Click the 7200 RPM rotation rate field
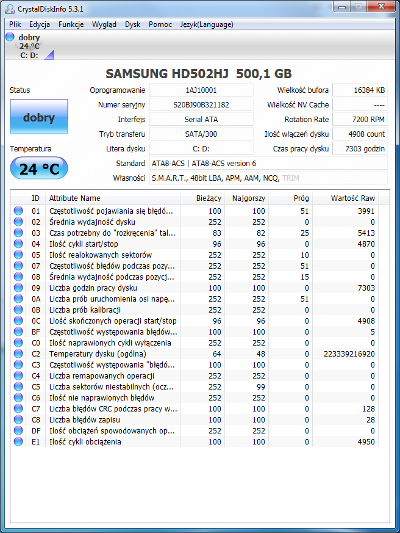Screen dimensions: 400x533 [x=360, y=119]
